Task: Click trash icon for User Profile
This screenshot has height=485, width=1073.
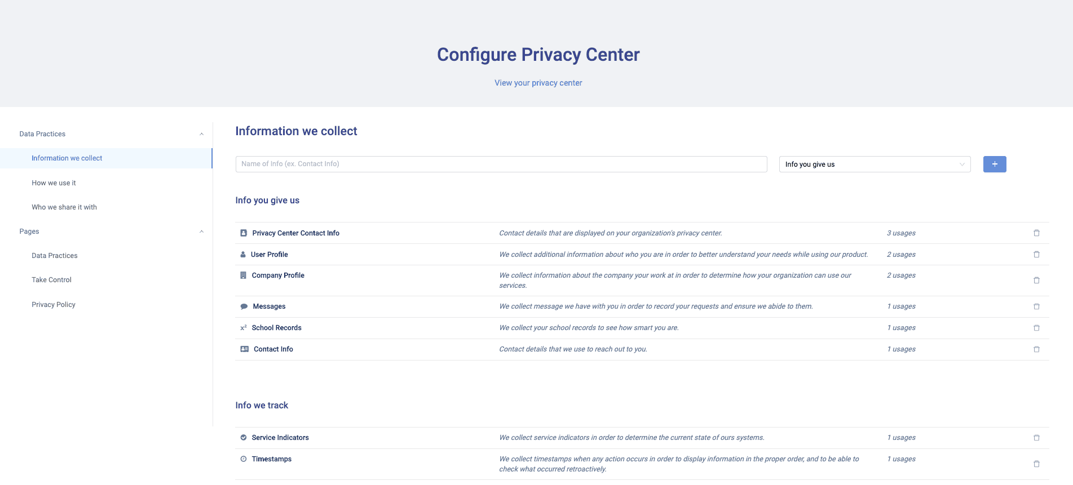Action: [1036, 255]
